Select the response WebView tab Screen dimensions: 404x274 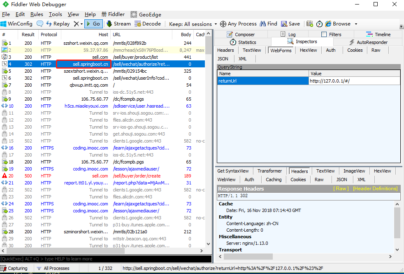(x=226, y=180)
